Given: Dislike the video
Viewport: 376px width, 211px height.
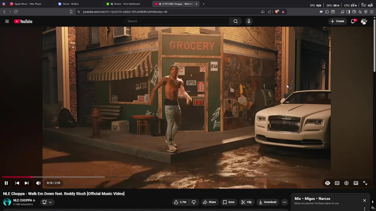Looking at the screenshot, I should click(194, 202).
